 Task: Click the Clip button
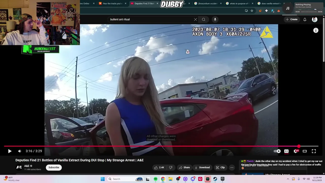coord(220,167)
